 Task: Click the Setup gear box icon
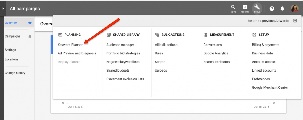[254, 35]
